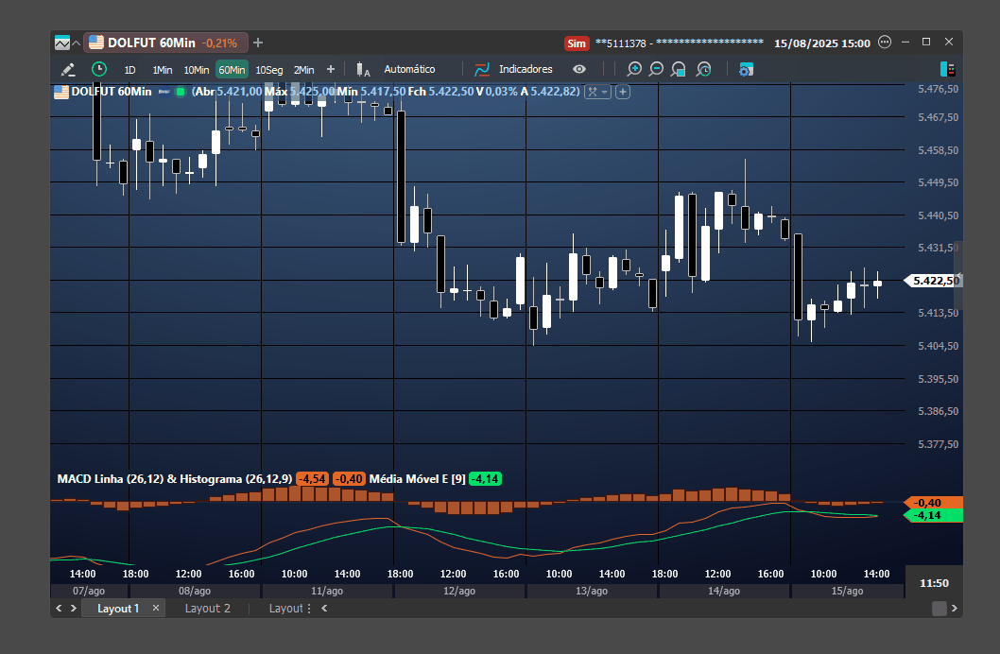
Task: Open the clock periodicity selector icon
Action: coord(99,70)
